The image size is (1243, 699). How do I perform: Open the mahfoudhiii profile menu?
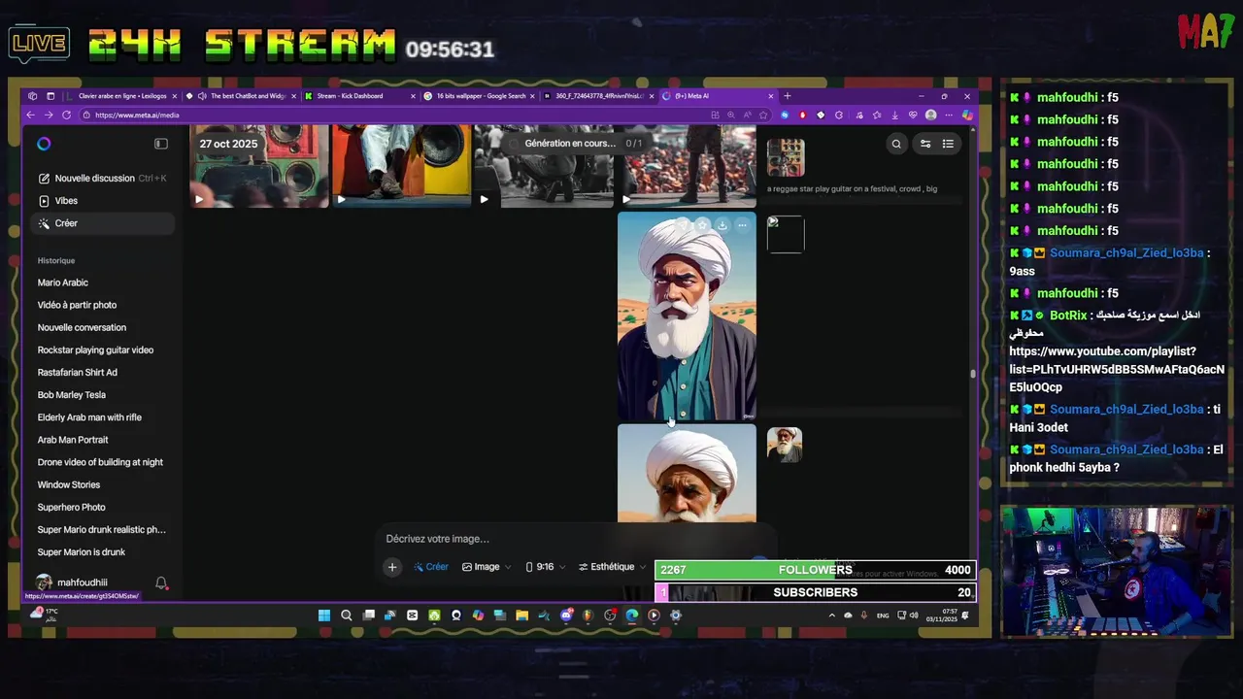point(74,582)
